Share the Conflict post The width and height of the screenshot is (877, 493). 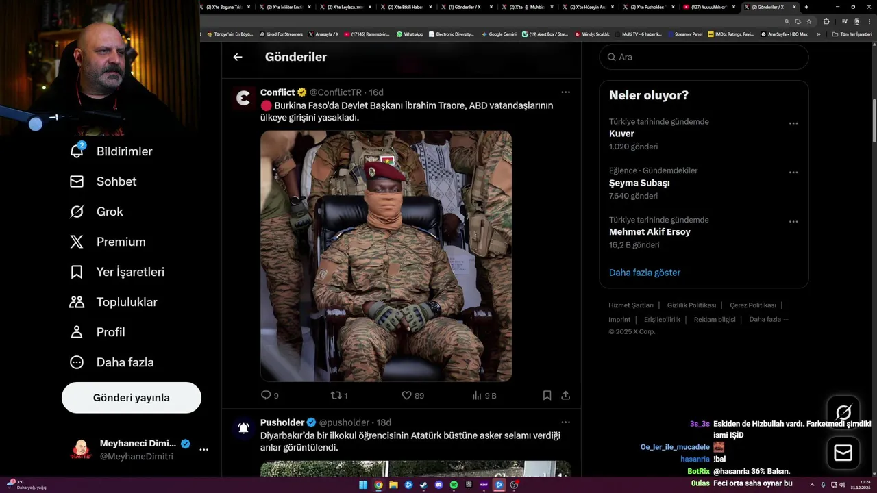point(565,395)
